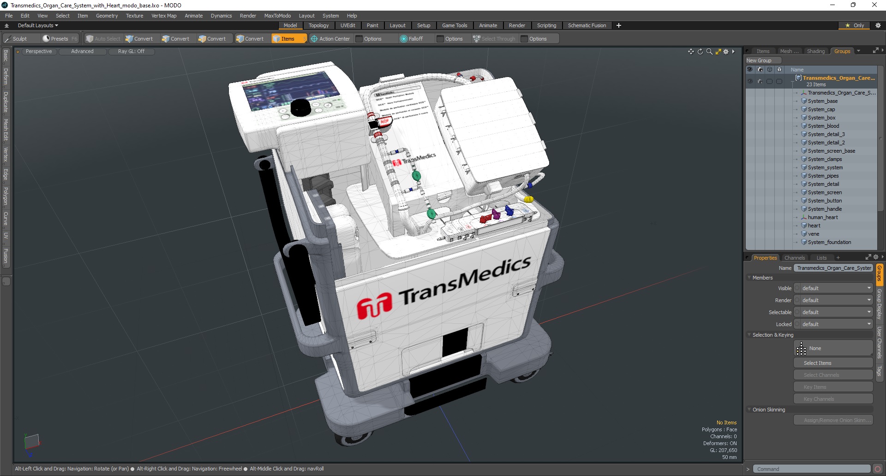
Task: Click the viewport maximize arrows icon
Action: (x=718, y=52)
